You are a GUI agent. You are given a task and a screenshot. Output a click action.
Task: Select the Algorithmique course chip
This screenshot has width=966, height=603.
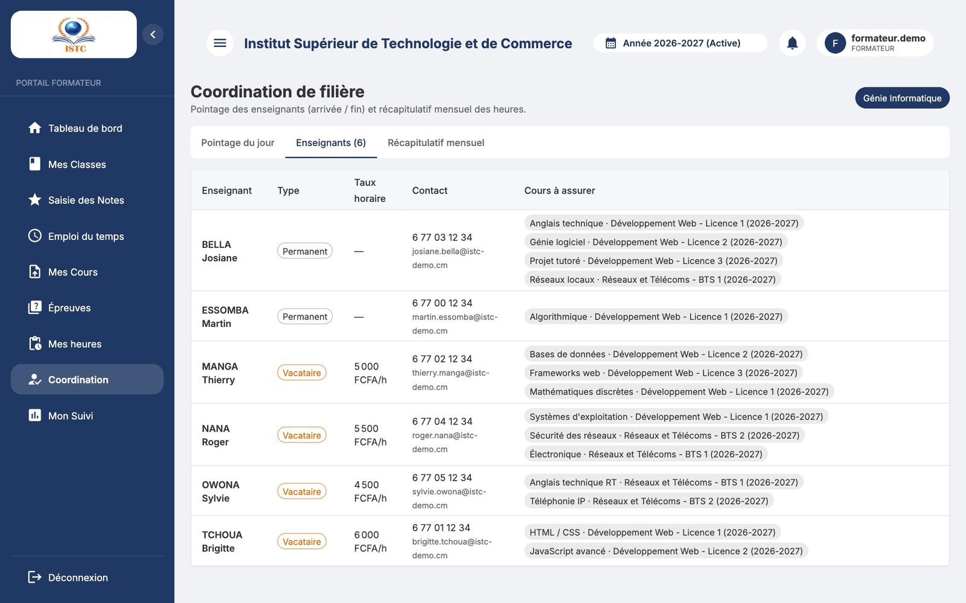point(656,317)
